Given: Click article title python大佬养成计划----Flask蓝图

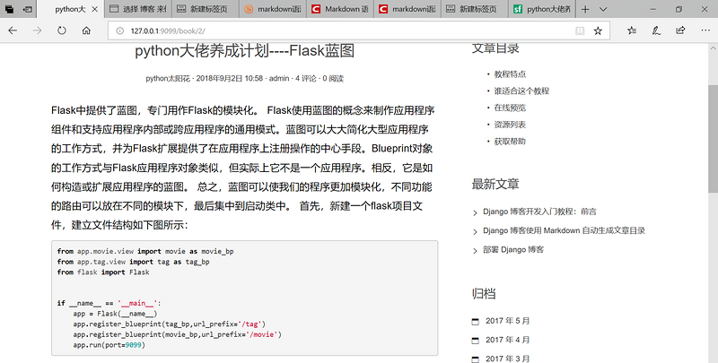Looking at the screenshot, I should click(x=244, y=51).
